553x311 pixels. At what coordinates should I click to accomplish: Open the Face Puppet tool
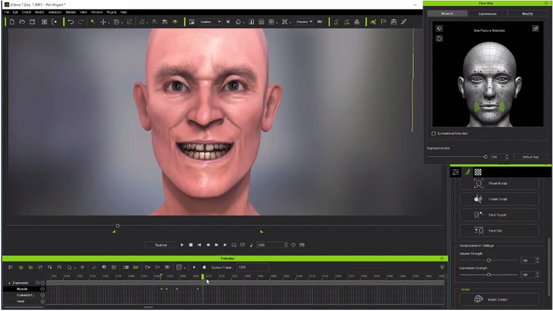coord(499,215)
